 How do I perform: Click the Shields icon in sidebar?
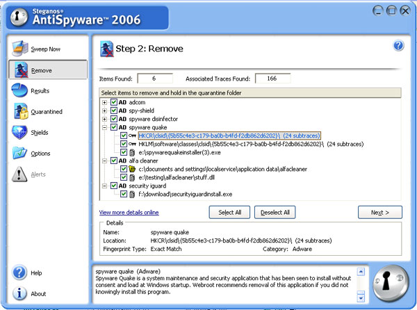pos(19,132)
